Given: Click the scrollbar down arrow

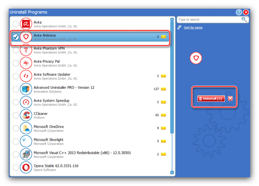Looking at the screenshot, I should point(172,172).
